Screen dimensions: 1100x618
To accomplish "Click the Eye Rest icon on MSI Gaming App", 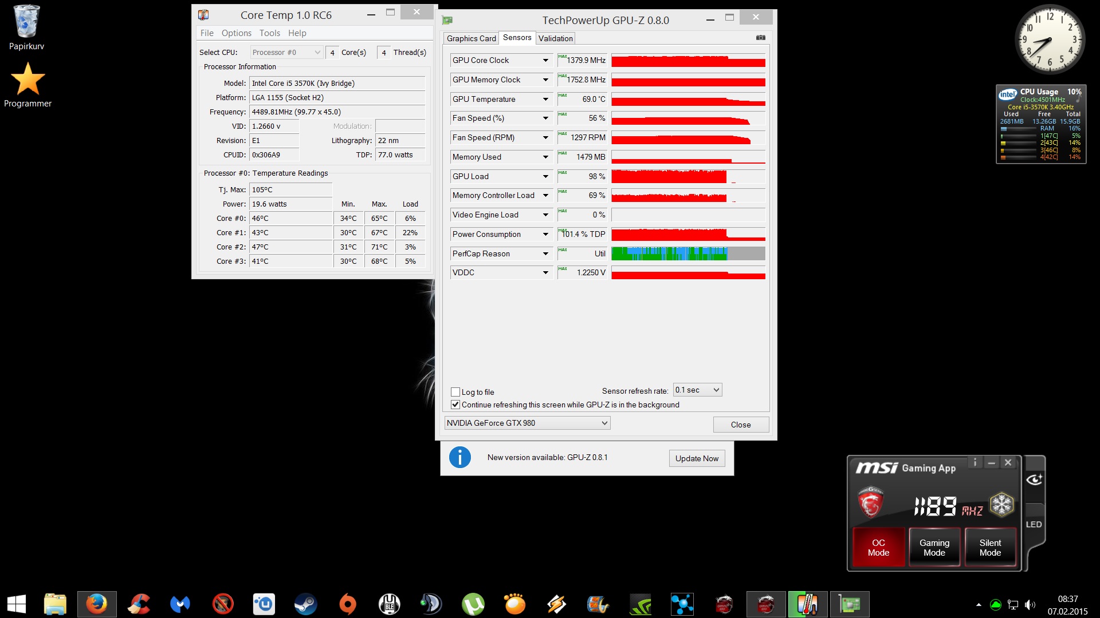I will pyautogui.click(x=1034, y=480).
